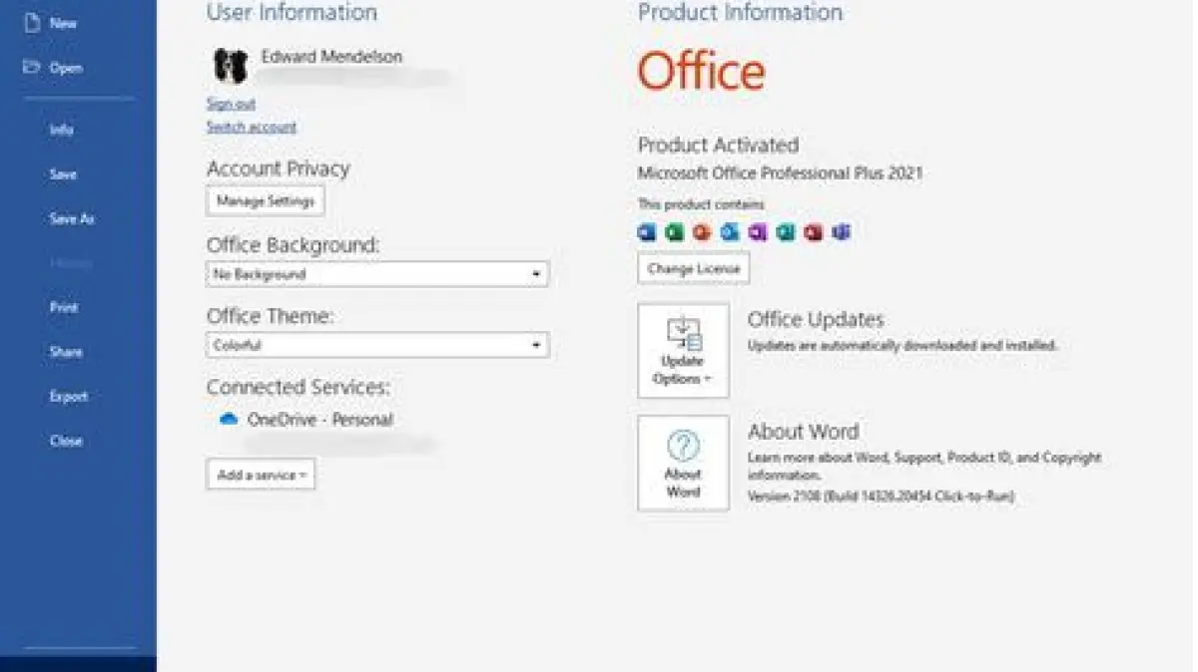Screen dimensions: 1198x672
Task: Go to Export in the Backstage menu
Action: point(69,396)
